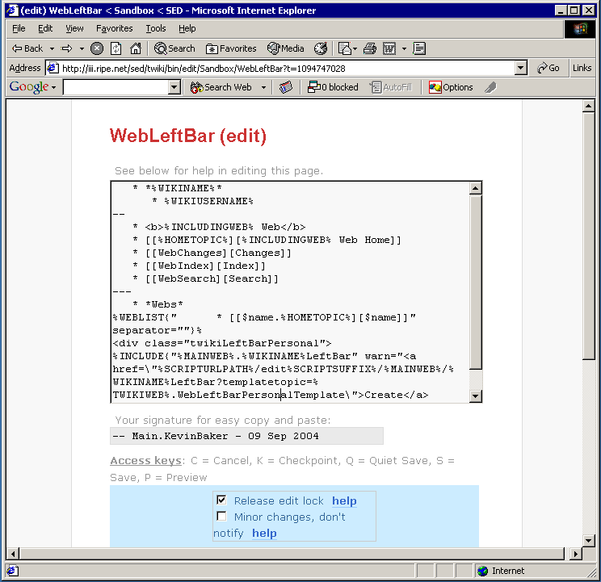601x582 pixels.
Task: Click the Print toolbar icon
Action: (369, 48)
